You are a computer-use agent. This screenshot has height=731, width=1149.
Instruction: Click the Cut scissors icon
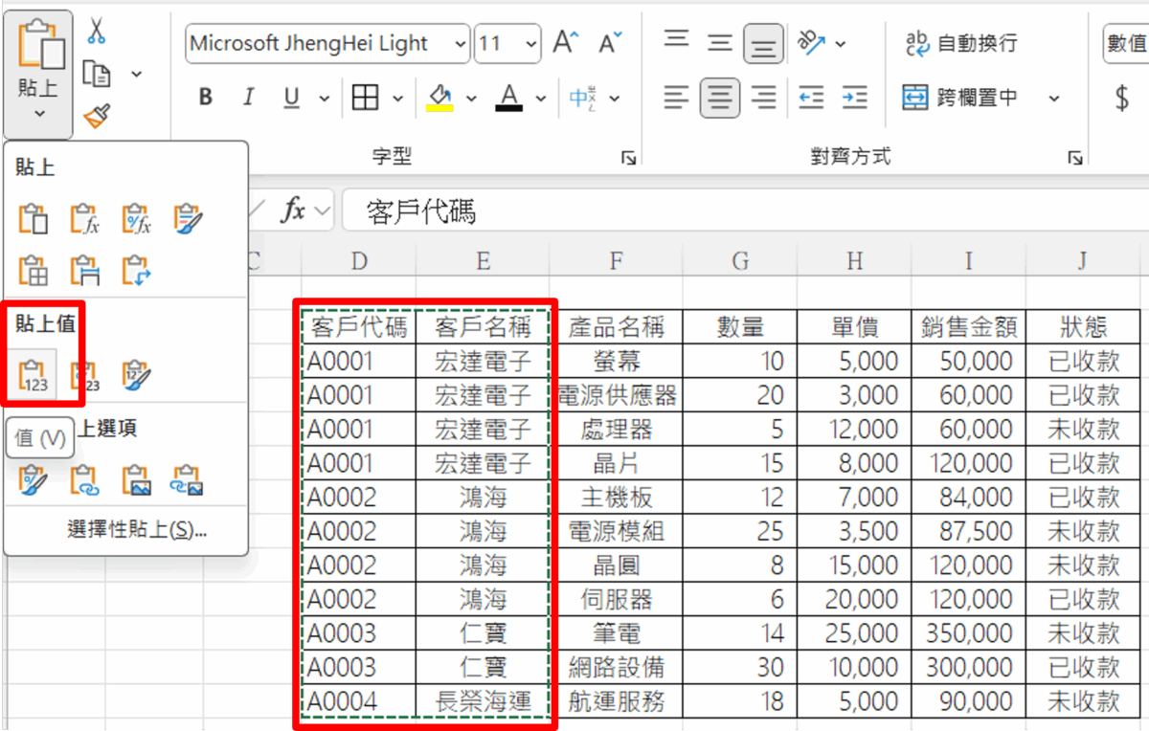tap(96, 32)
